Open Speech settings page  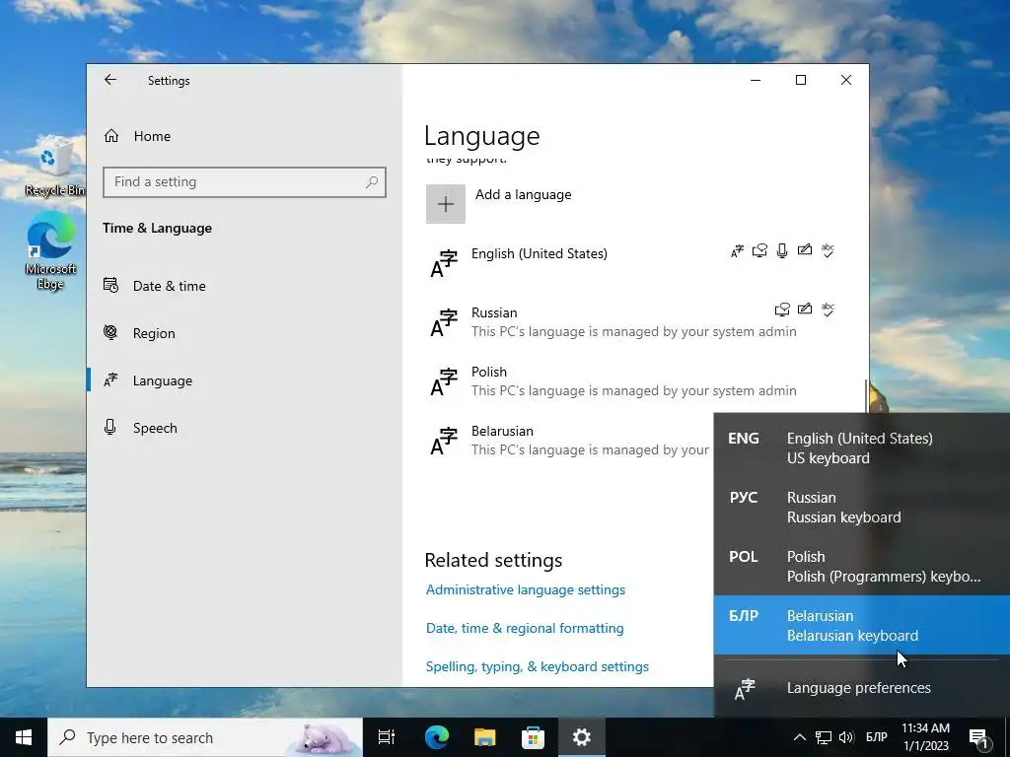140,428
